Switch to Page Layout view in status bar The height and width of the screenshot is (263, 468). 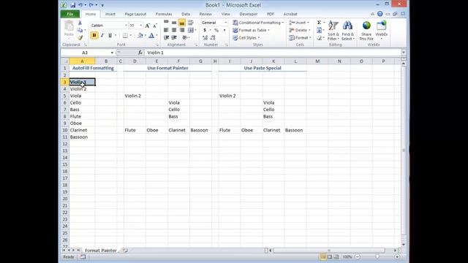click(x=330, y=256)
